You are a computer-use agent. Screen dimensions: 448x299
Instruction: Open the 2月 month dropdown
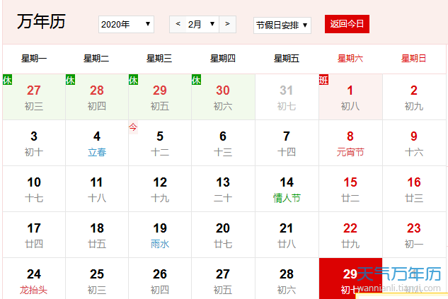click(202, 24)
